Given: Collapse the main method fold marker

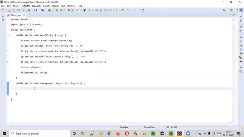Looking at the screenshot, I should pyautogui.click(x=10, y=35).
